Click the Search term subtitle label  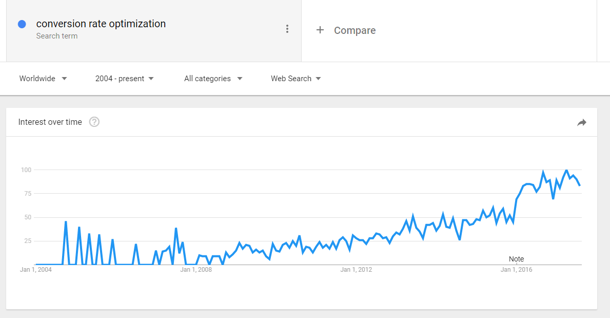pyautogui.click(x=57, y=36)
